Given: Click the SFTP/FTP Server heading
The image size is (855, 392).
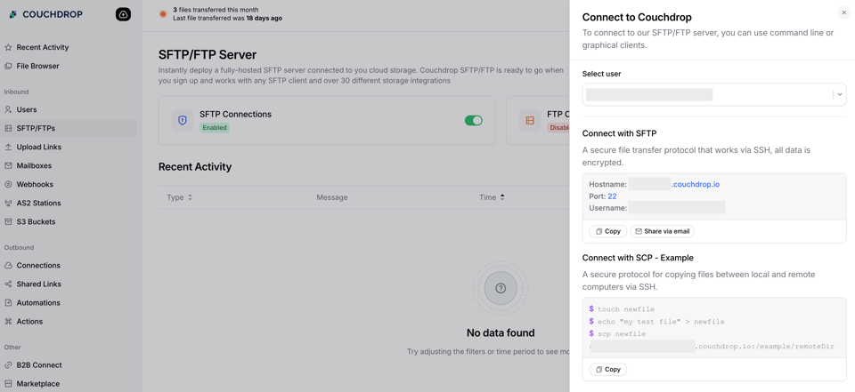Looking at the screenshot, I should click(208, 54).
